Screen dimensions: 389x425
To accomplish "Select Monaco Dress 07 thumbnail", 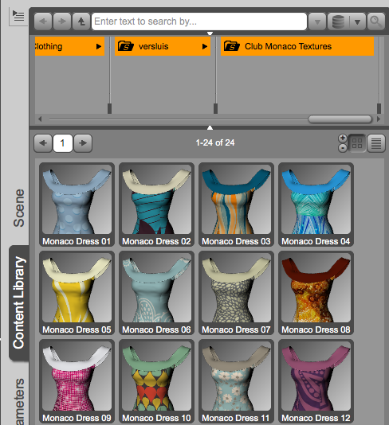I will [x=236, y=293].
